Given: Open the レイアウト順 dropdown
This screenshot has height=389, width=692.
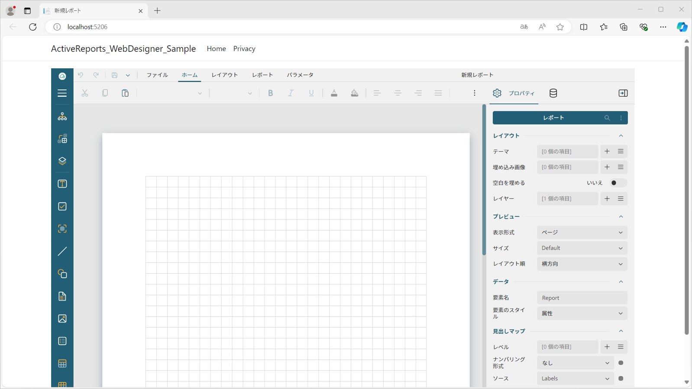Looking at the screenshot, I should coord(582,264).
